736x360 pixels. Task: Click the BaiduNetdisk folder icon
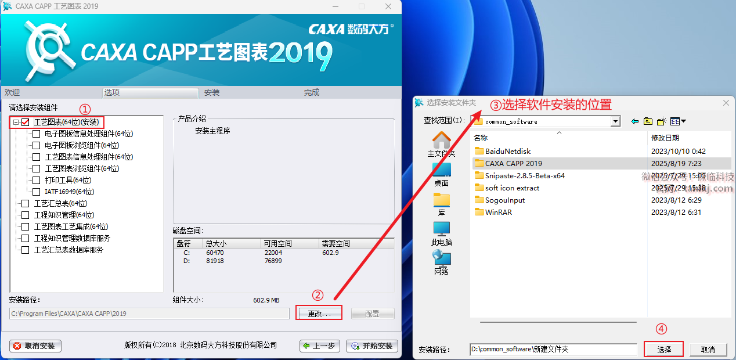(x=479, y=151)
